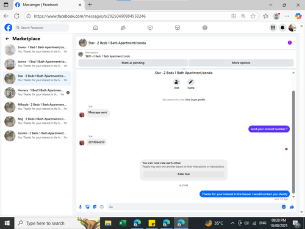Open the favorites list icon
The image size is (305, 229).
pyautogui.click(x=265, y=16)
